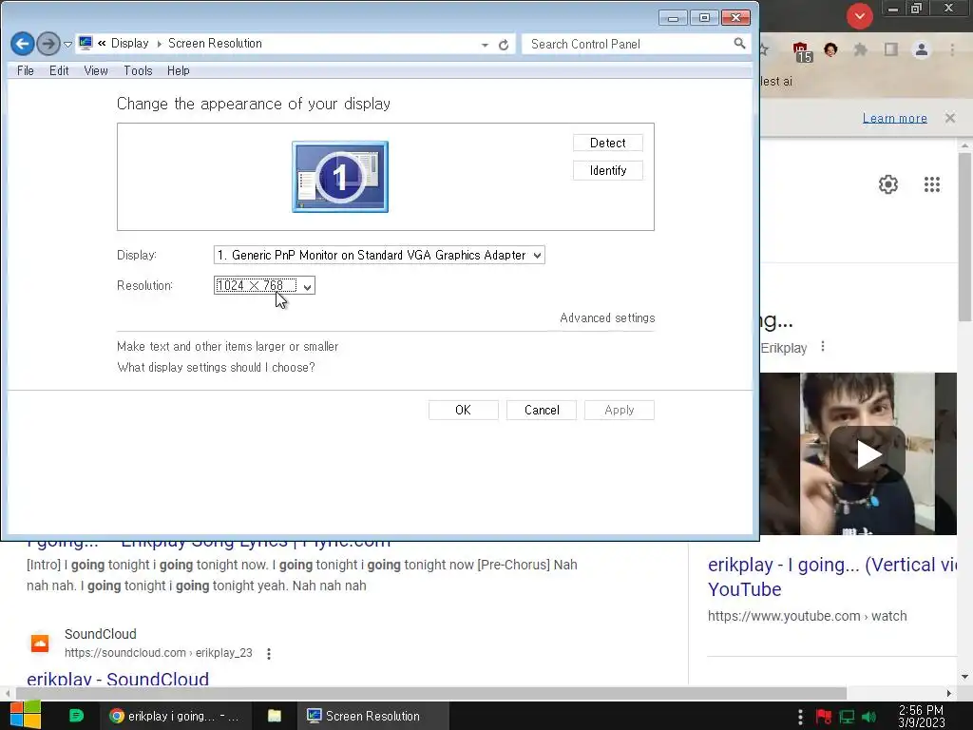Click the scrollbar down arrow in Chrome

coord(964,677)
